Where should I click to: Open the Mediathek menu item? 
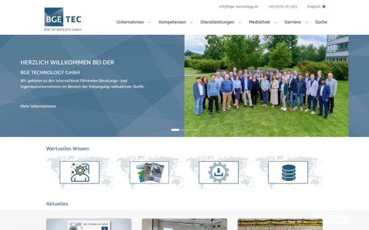[260, 22]
